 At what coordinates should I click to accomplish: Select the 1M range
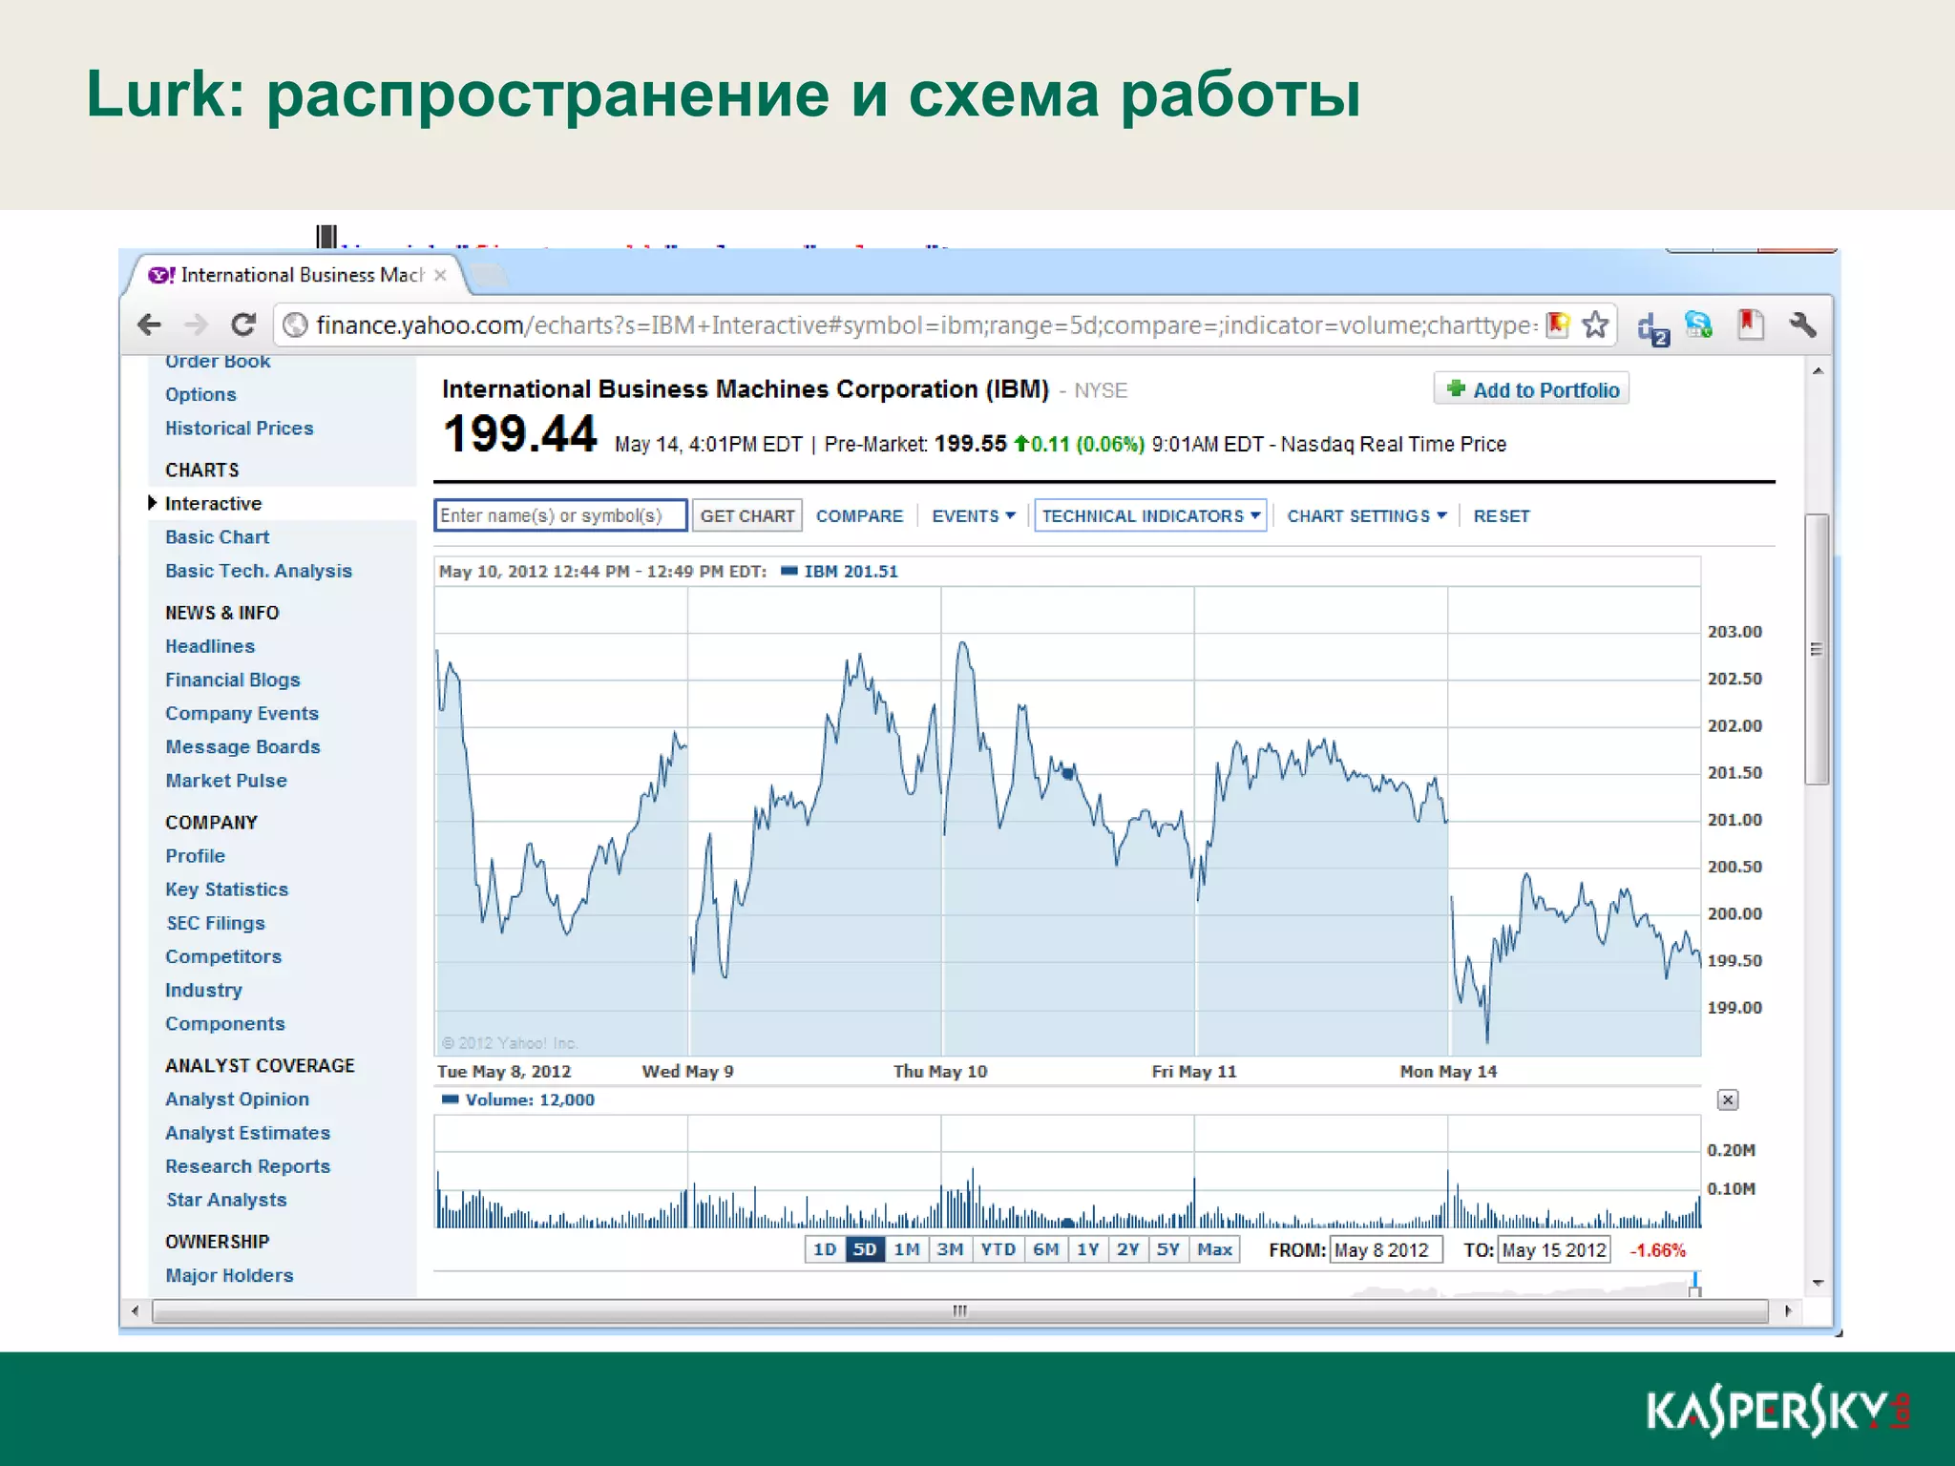(907, 1249)
